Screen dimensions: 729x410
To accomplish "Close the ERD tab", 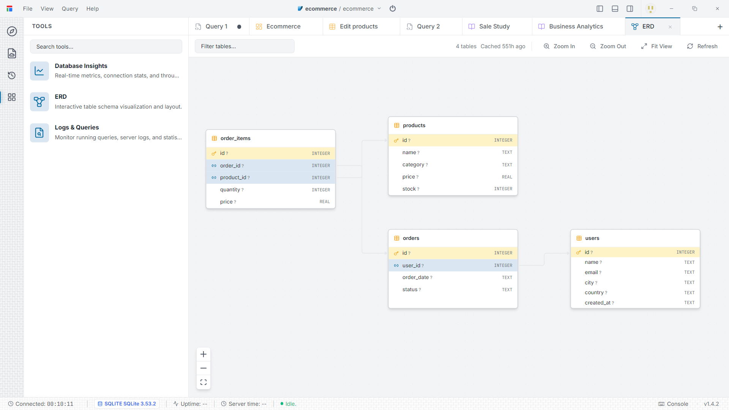I will tap(670, 27).
